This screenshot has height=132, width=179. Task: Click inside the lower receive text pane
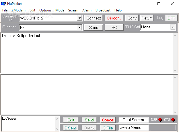87,94
